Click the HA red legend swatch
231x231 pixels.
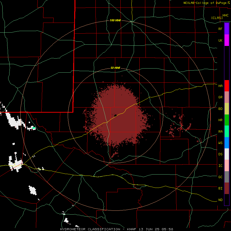(x=227, y=86)
